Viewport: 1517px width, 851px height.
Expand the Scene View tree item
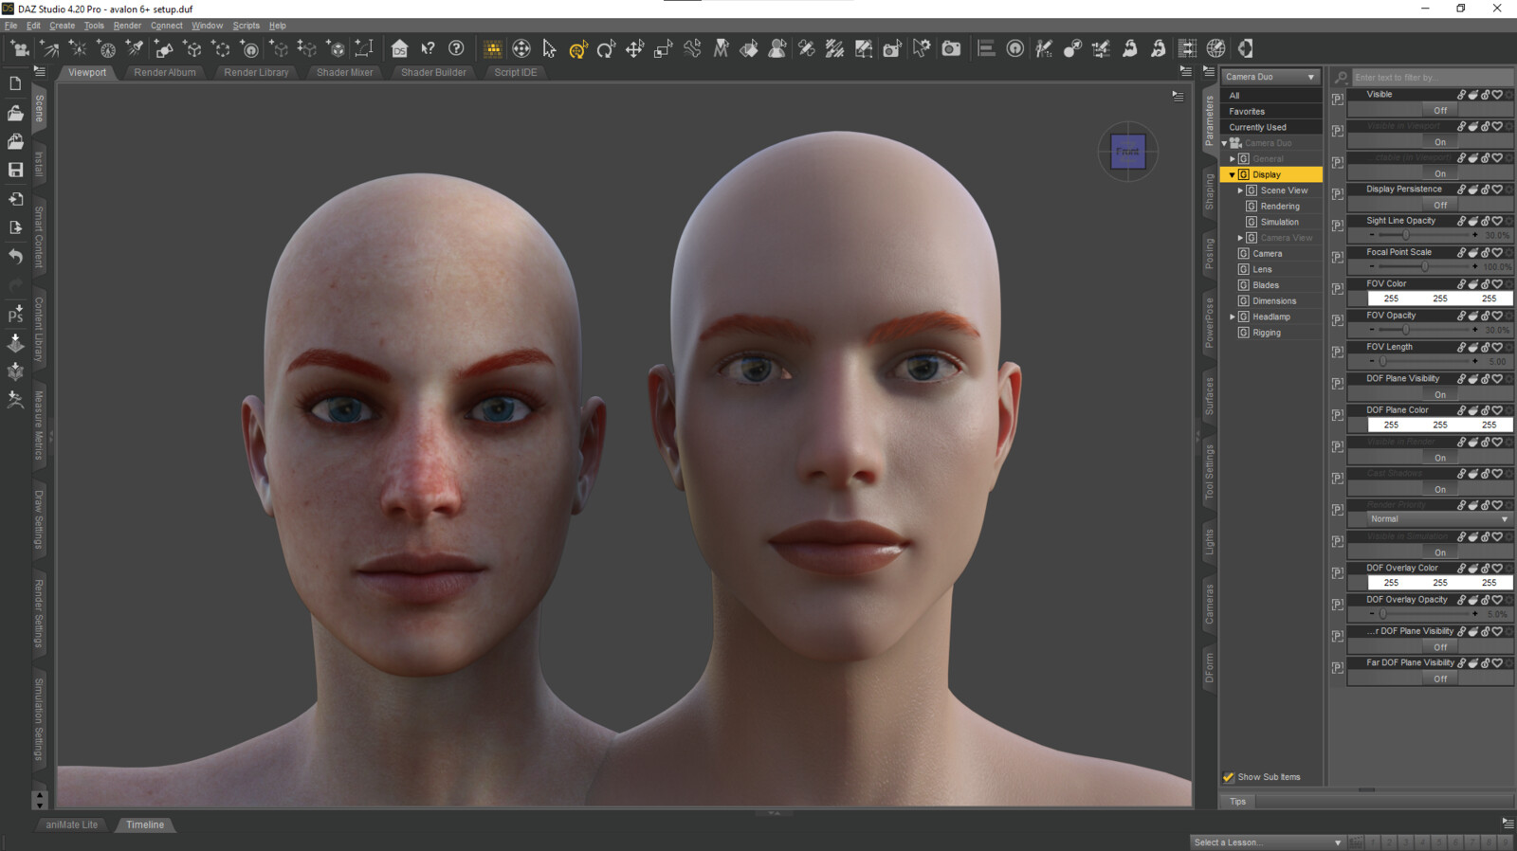[x=1240, y=190]
